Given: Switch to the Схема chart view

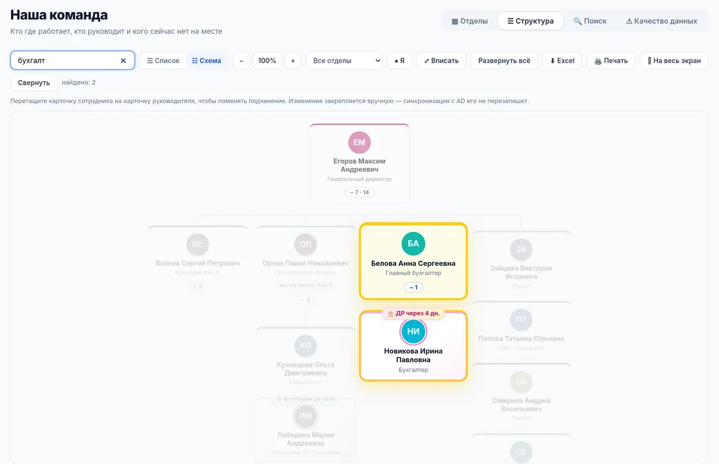Looking at the screenshot, I should tap(206, 60).
